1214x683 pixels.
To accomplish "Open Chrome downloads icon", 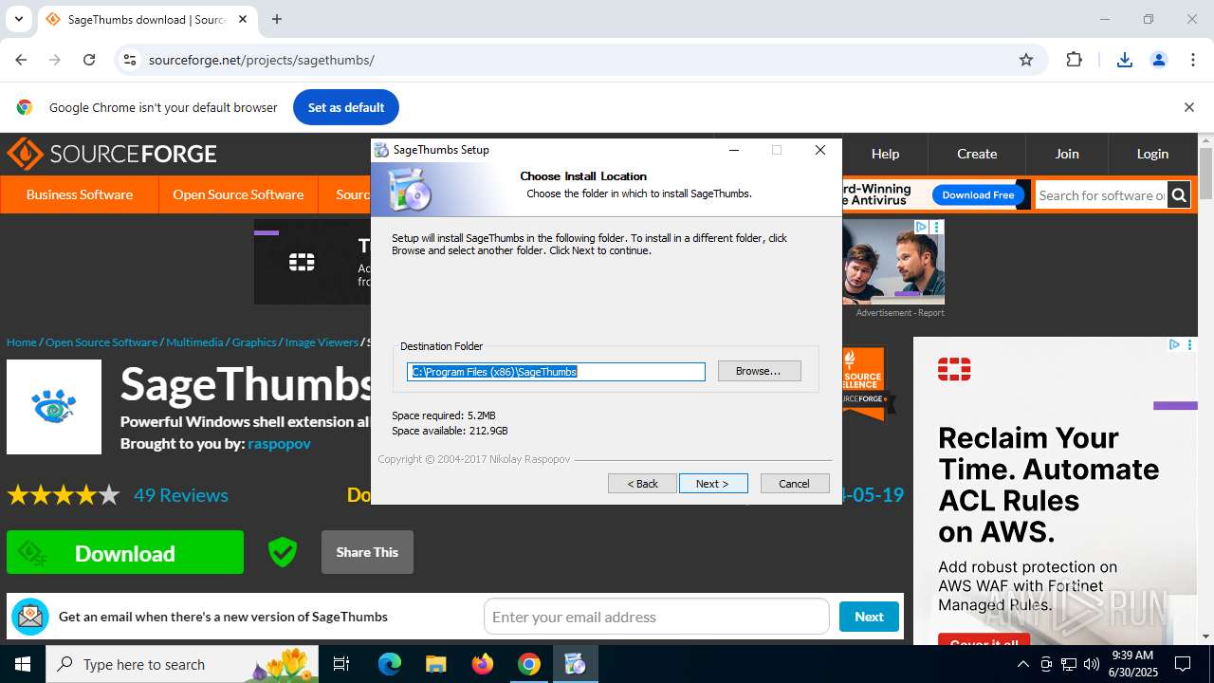I will pos(1125,60).
